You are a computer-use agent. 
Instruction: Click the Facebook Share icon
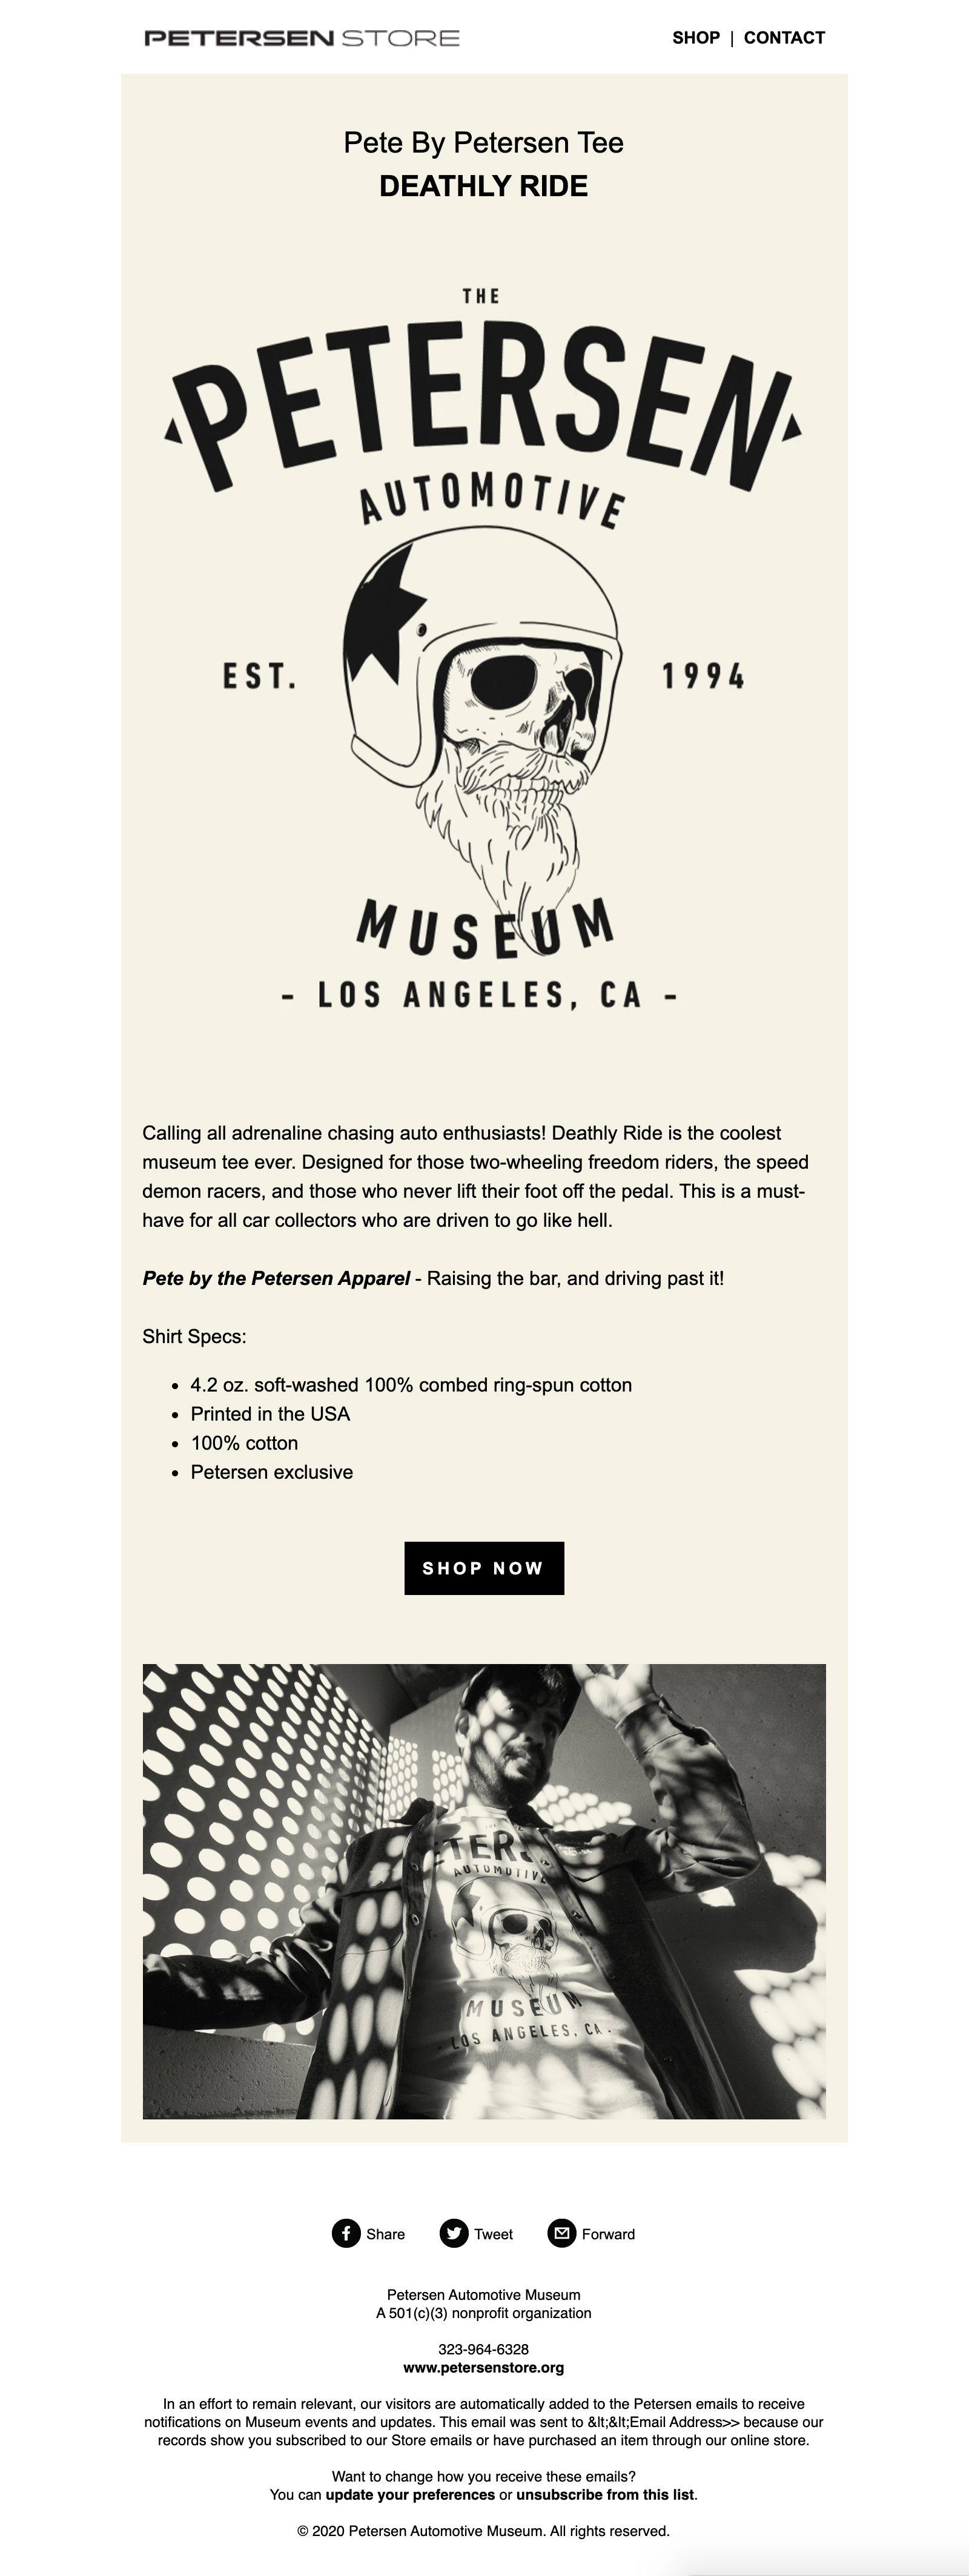pos(346,2234)
